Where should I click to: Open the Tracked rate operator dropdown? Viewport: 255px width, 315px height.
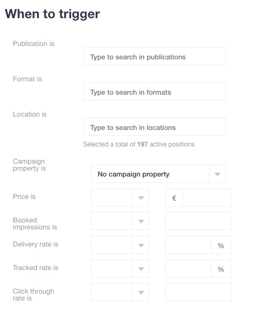pos(120,268)
